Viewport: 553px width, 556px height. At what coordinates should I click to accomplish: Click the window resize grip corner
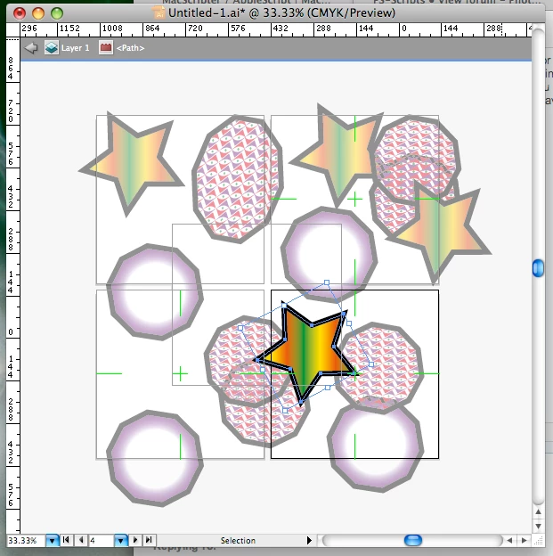point(539,540)
